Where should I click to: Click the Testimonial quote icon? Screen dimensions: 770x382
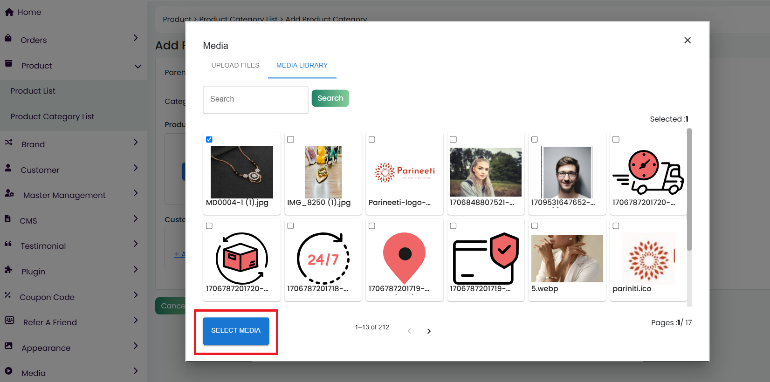[x=8, y=244]
